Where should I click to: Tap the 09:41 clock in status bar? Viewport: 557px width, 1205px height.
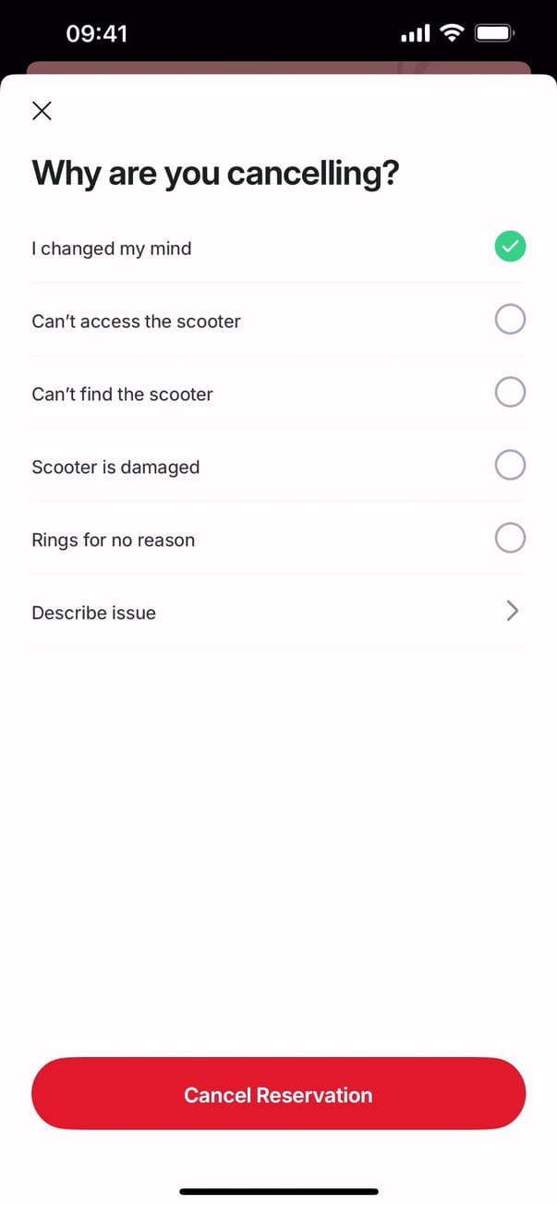97,34
